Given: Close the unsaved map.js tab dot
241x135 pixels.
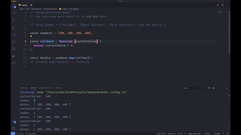Looking at the screenshot, I should [31, 5].
